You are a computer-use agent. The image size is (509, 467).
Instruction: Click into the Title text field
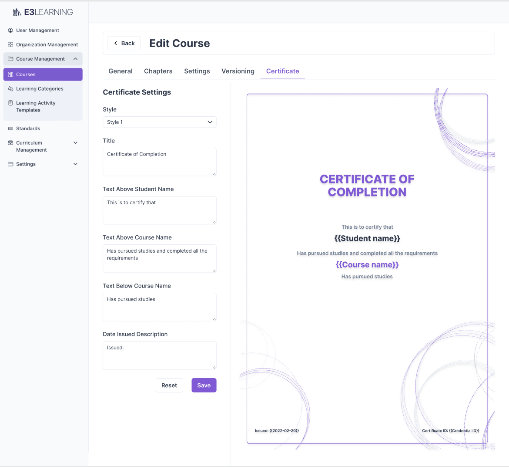[159, 162]
